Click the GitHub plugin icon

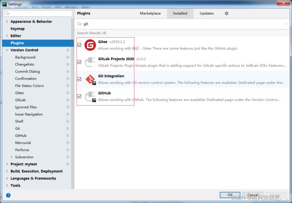(x=90, y=97)
